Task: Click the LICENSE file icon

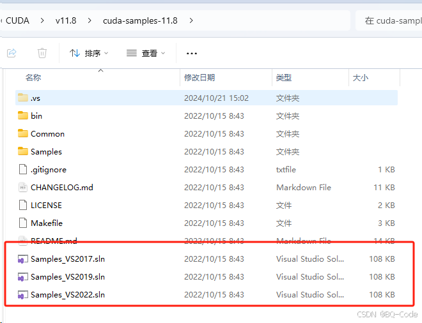Action: coord(23,206)
